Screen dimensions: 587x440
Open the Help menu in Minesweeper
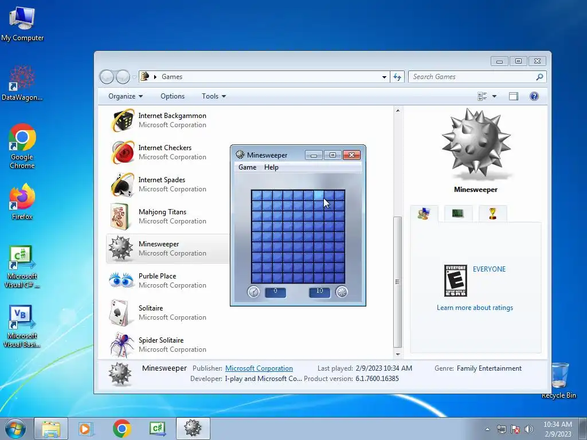[x=271, y=167]
